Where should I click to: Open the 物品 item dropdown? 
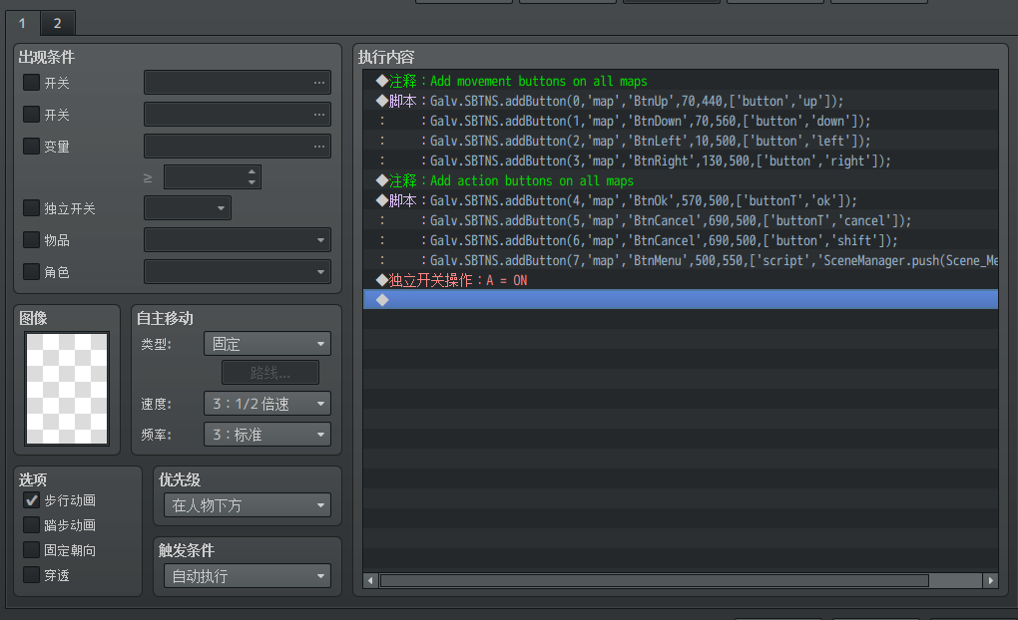click(x=237, y=240)
